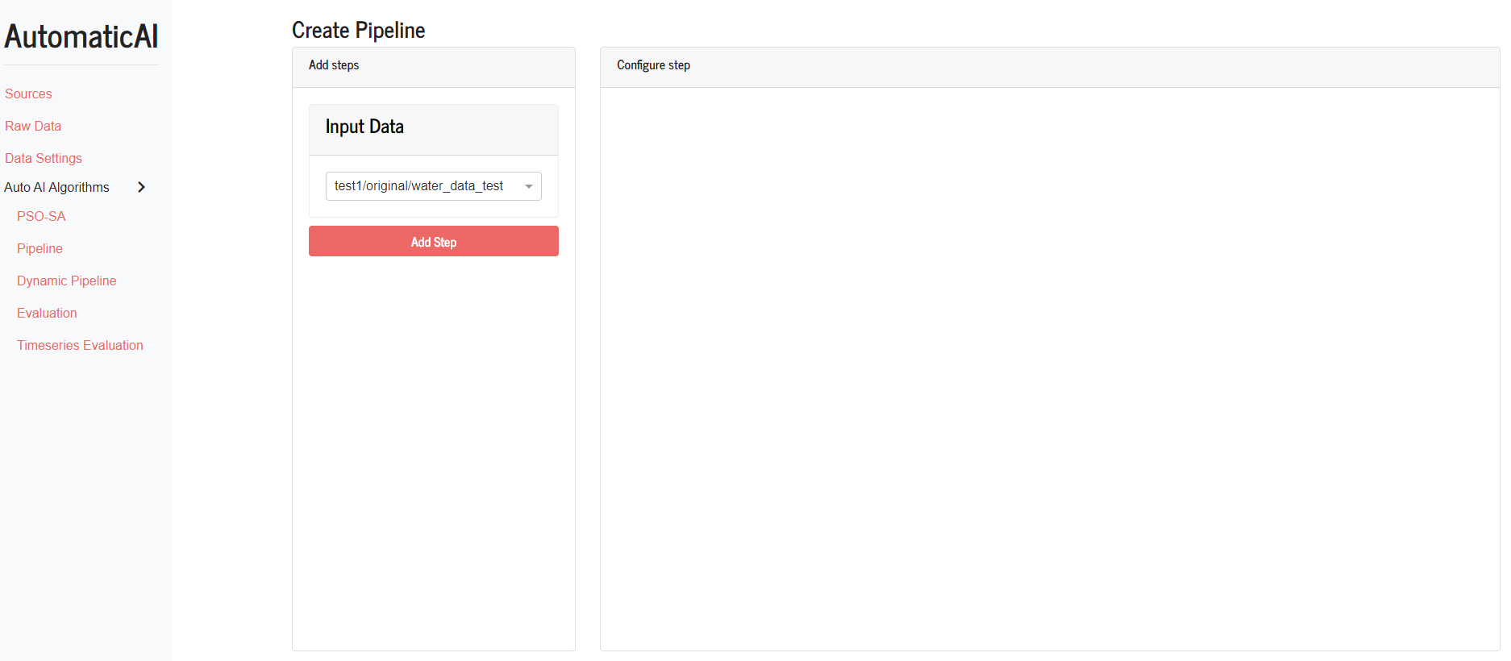Click the Auto AI Algorithms chevron arrow
This screenshot has height=661, width=1511.
click(141, 187)
